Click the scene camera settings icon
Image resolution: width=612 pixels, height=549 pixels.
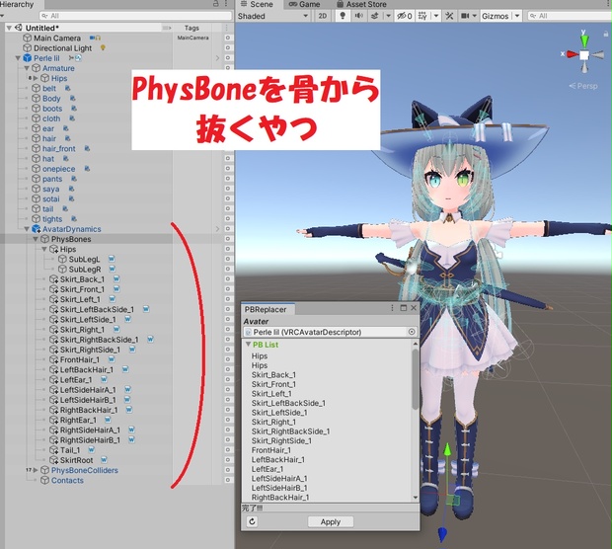(x=465, y=16)
